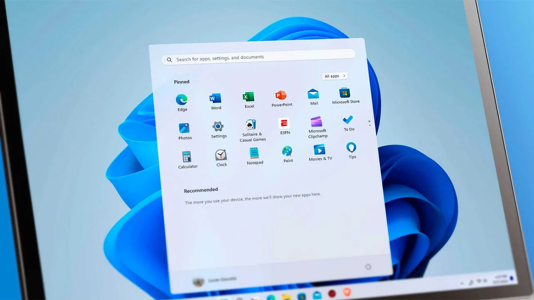Open the Photos app
The width and height of the screenshot is (534, 300).
[x=184, y=131]
